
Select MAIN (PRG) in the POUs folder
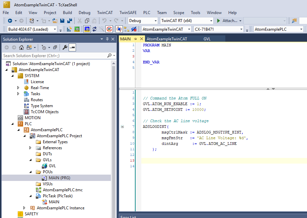[x=59, y=178]
